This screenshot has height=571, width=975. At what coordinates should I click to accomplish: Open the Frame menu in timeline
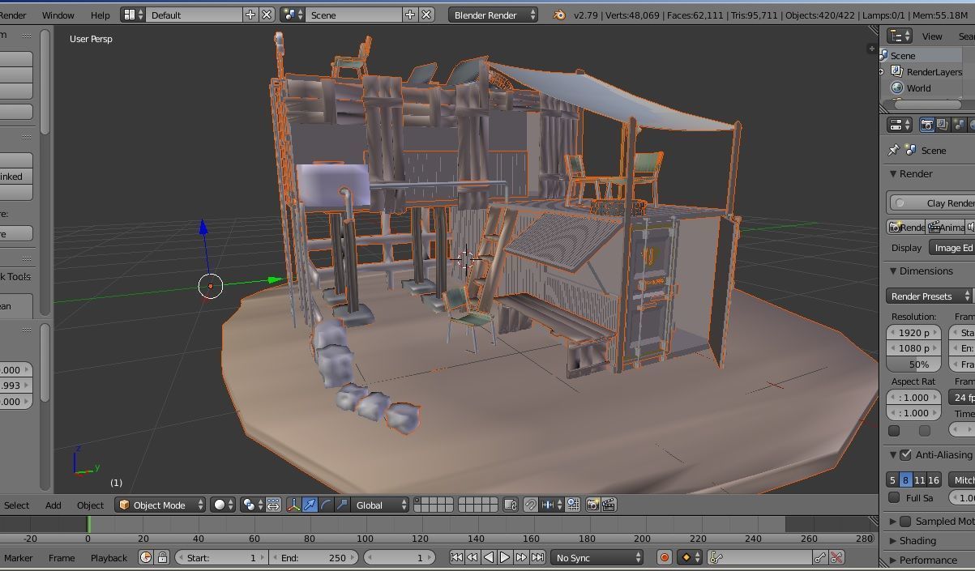point(62,557)
